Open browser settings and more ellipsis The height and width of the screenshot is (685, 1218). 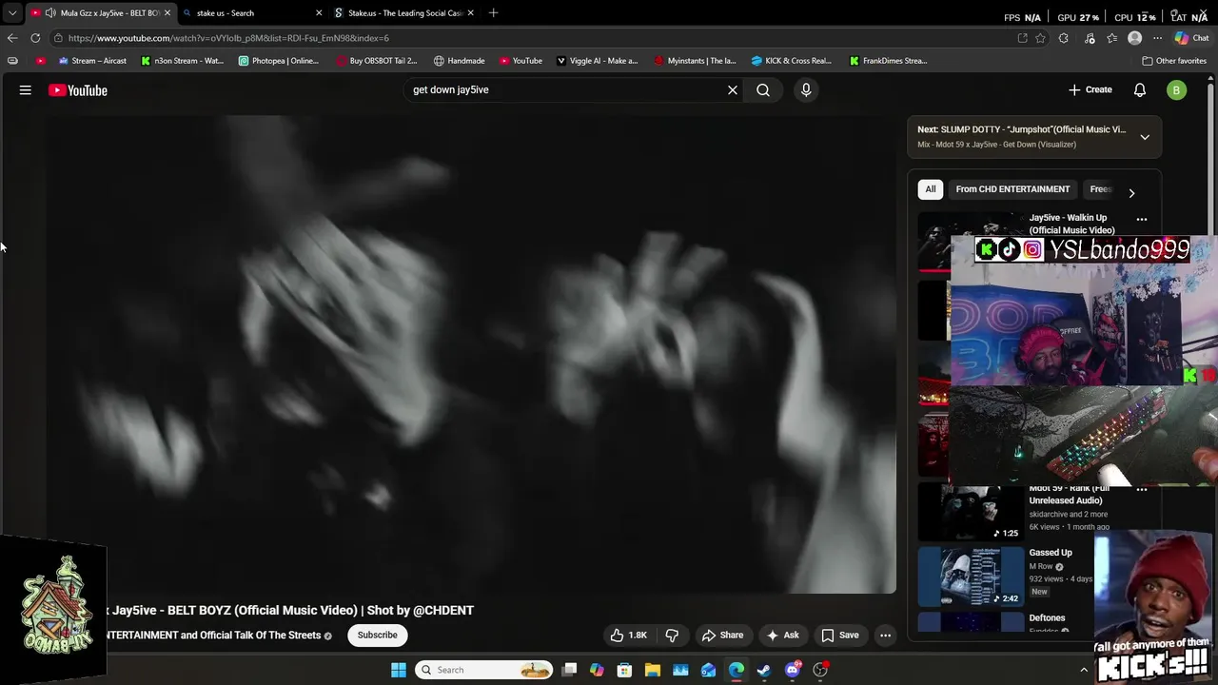1157,38
